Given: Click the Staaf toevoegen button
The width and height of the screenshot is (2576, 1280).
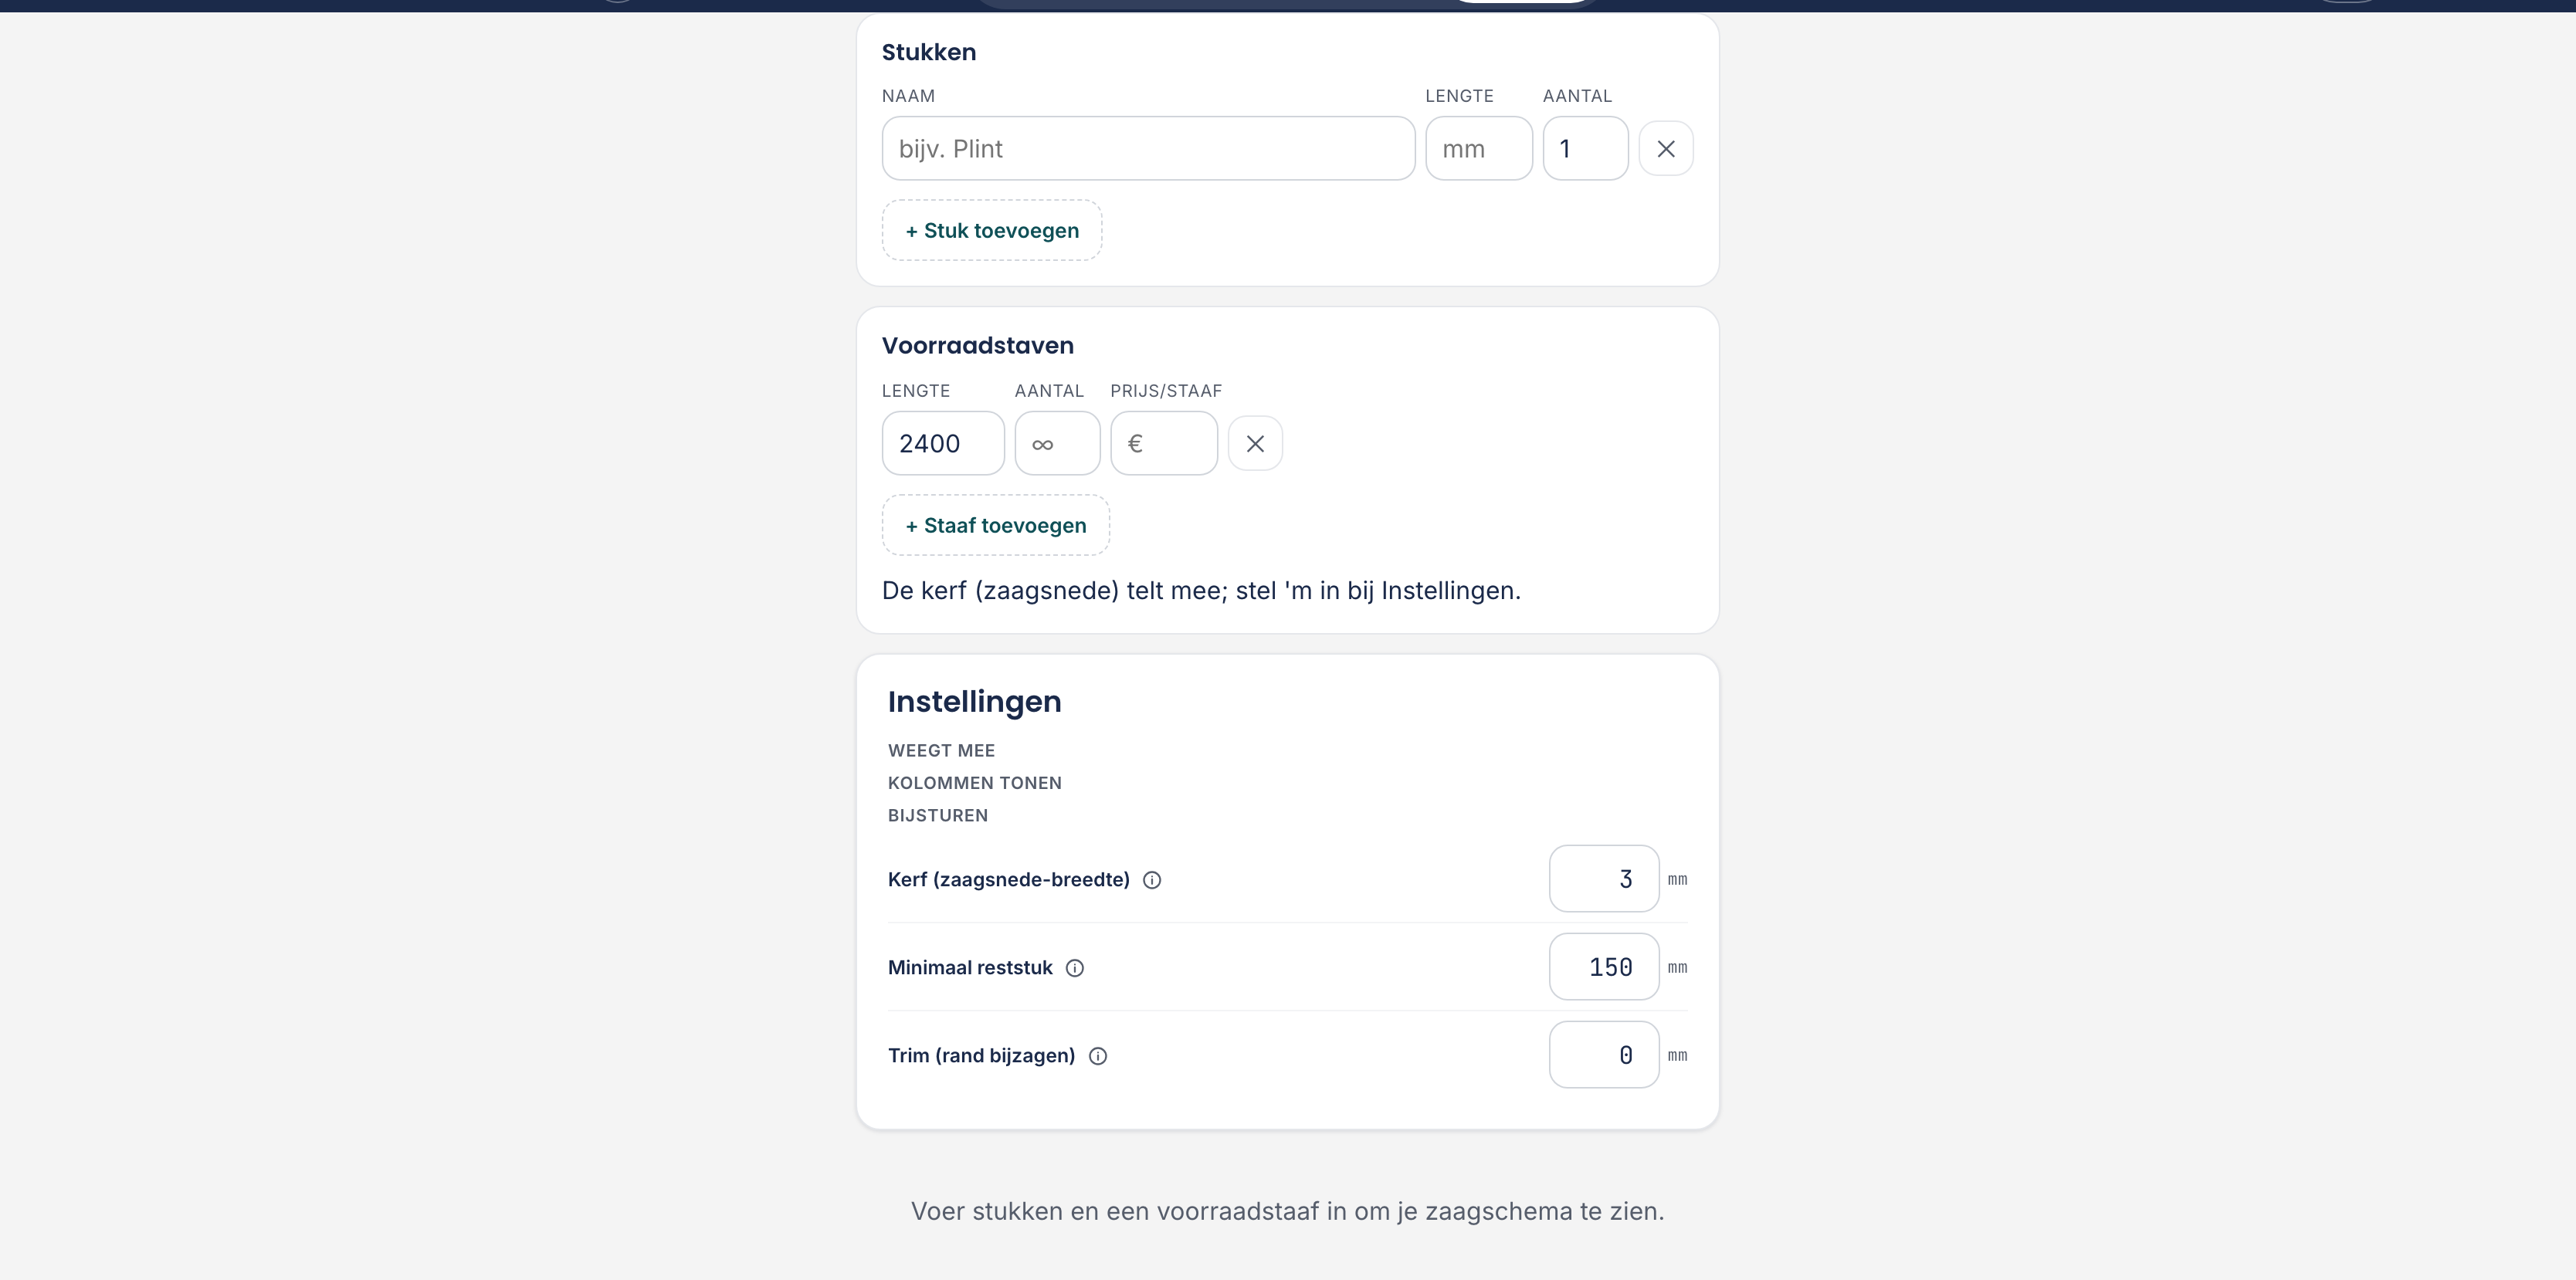Looking at the screenshot, I should [x=996, y=525].
